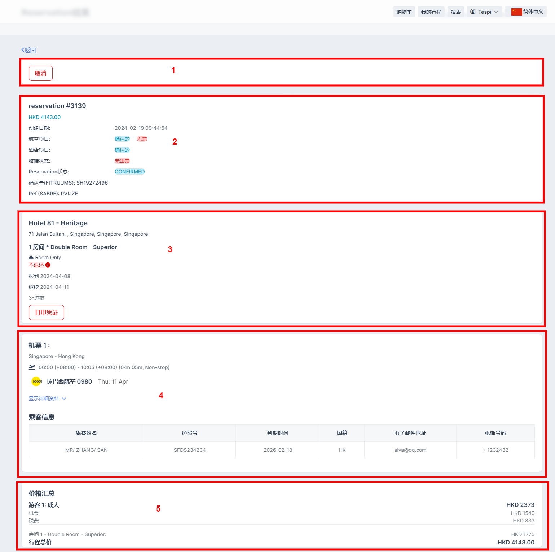The width and height of the screenshot is (555, 552).
Task: Click the airplane takeoff icon
Action: click(x=32, y=367)
